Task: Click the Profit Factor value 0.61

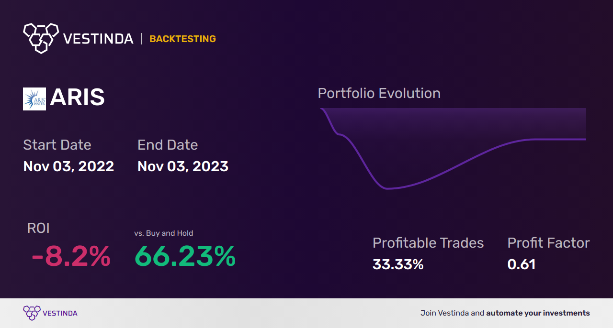Action: click(x=522, y=264)
